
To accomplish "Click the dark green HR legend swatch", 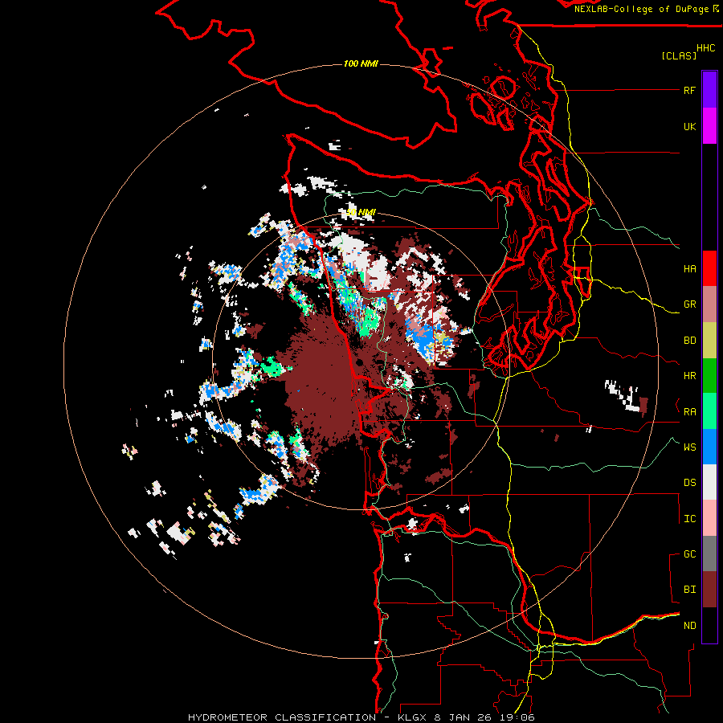I will 709,376.
